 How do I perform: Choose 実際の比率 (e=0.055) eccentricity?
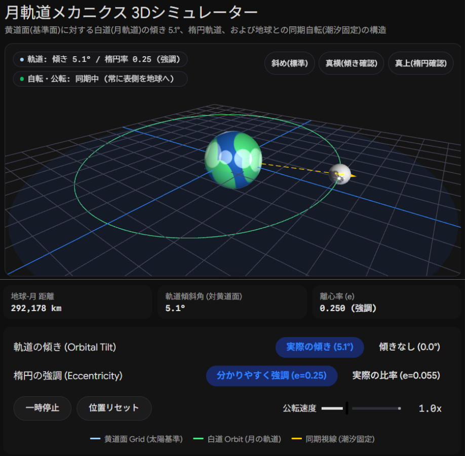tap(396, 375)
